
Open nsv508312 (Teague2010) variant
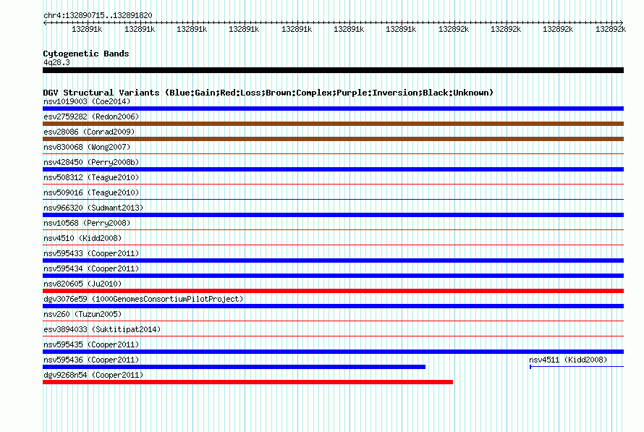point(91,177)
